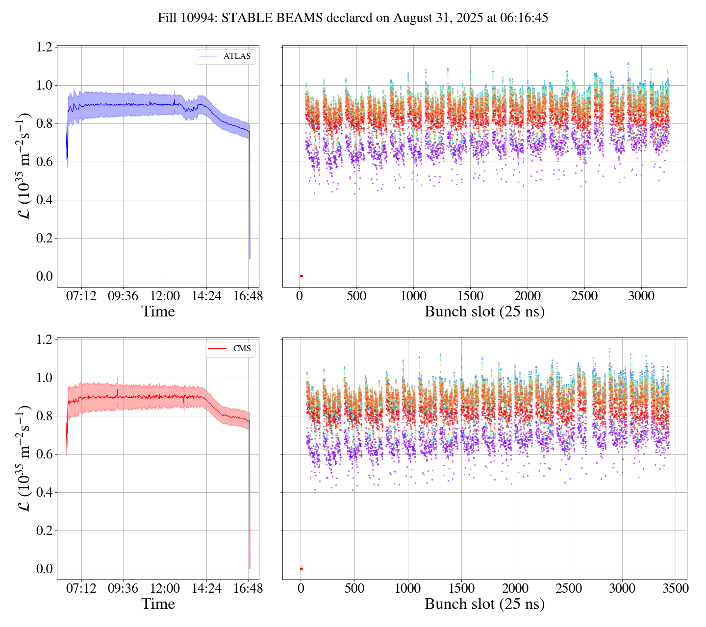The height and width of the screenshot is (627, 706).
Task: Click the 1500 tick label on upper scatter plot
Action: pyautogui.click(x=470, y=296)
